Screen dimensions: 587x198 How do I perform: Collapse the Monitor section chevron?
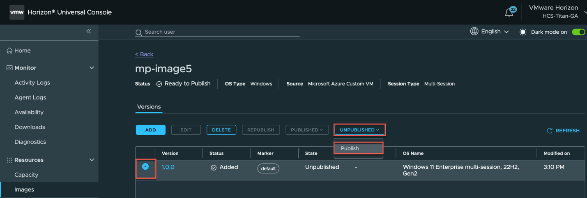point(92,68)
